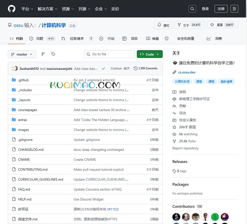The image size is (247, 224).
Task: Open the Contributors 158 link
Action: tap(187, 206)
